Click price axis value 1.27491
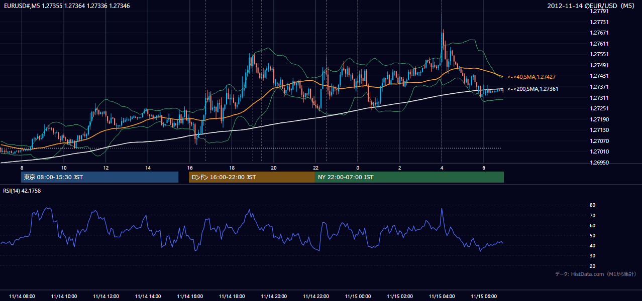Viewport: 642px width, 301px height. tap(599, 65)
